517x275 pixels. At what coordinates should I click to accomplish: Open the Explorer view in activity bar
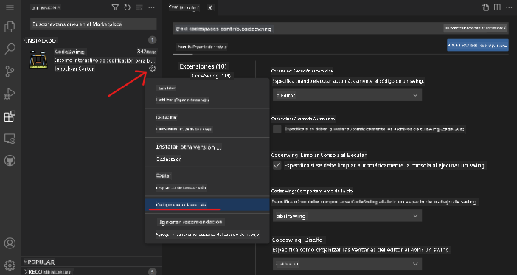[10, 27]
